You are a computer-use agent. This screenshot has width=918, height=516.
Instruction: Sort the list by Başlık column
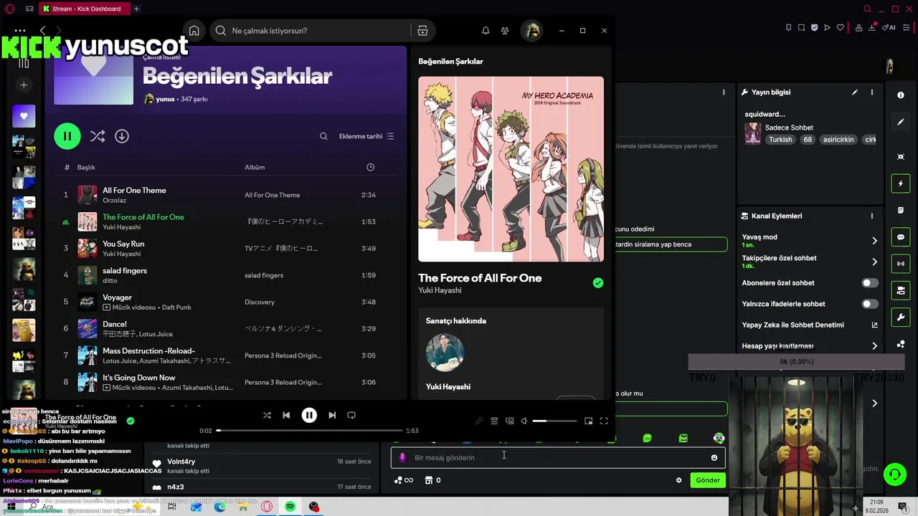86,167
